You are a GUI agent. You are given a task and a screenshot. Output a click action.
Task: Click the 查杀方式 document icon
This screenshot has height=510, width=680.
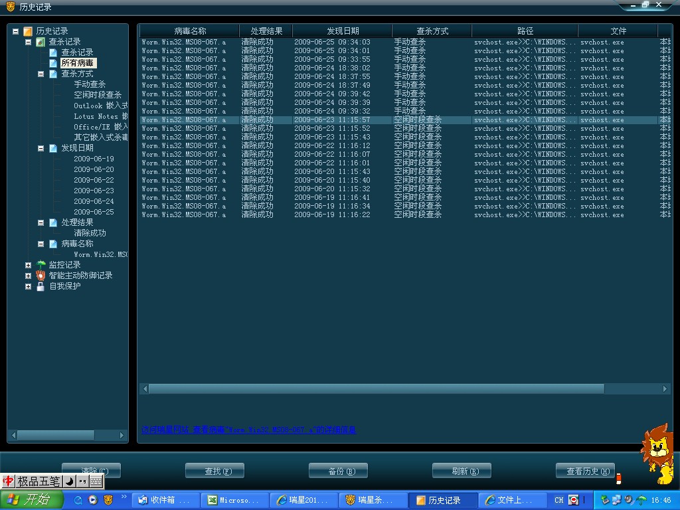click(x=53, y=74)
